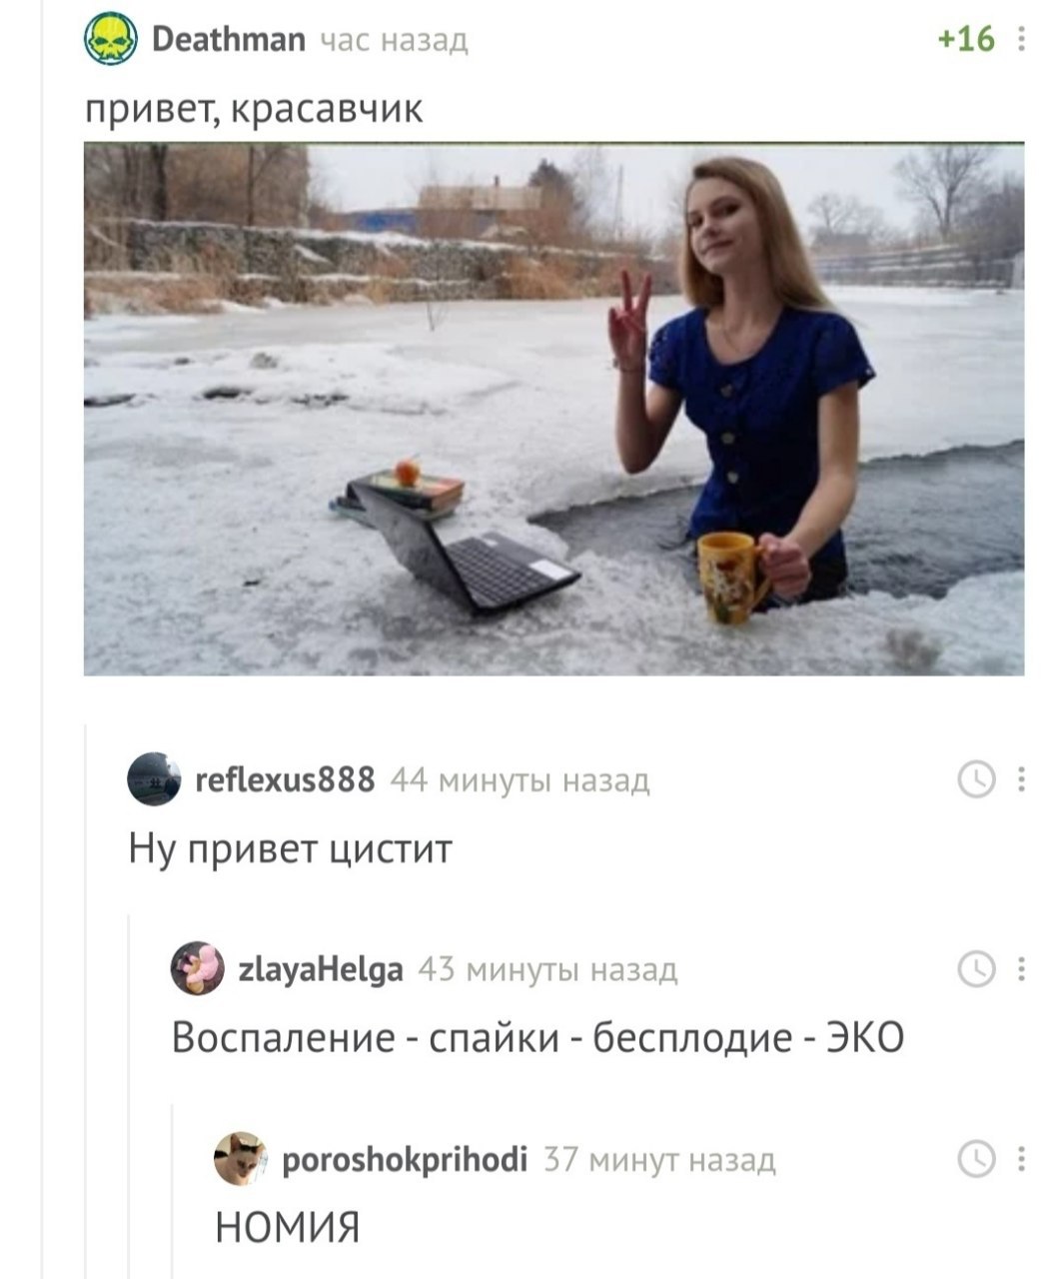Open poroshokprihodi's cat avatar
Image resolution: width=1064 pixels, height=1279 pixels.
tap(240, 1159)
